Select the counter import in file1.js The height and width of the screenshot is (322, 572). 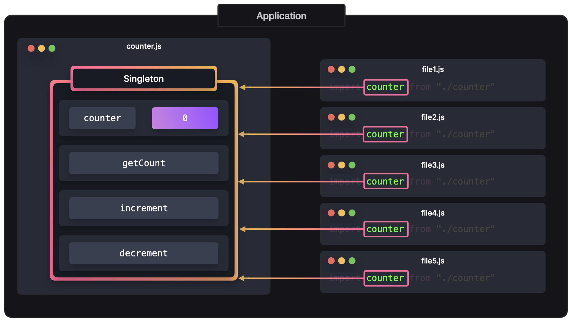[x=386, y=87]
